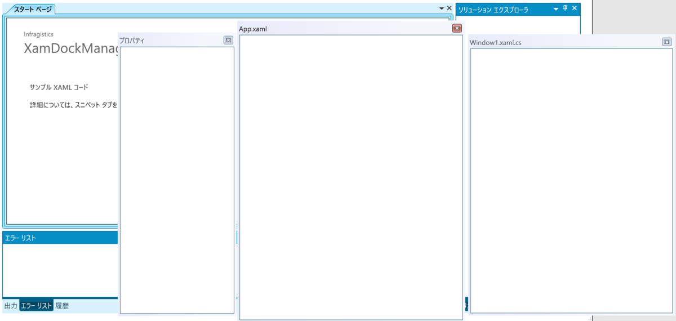Close the ソリューション エクスプローラ pane
676x321 pixels.
575,8
